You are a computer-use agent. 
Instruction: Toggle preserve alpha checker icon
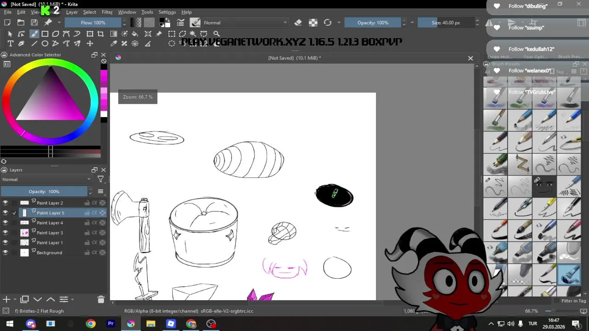313,23
